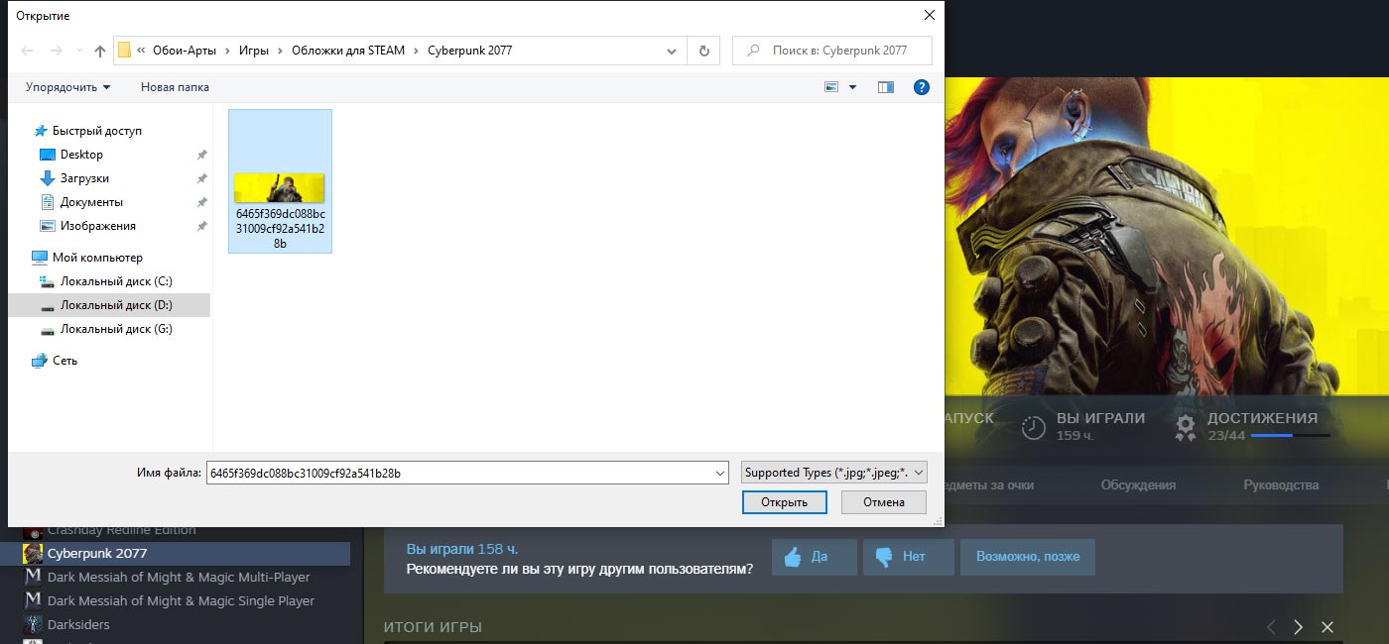This screenshot has width=1389, height=644.
Task: Toggle the preview pane icon
Action: click(x=886, y=87)
